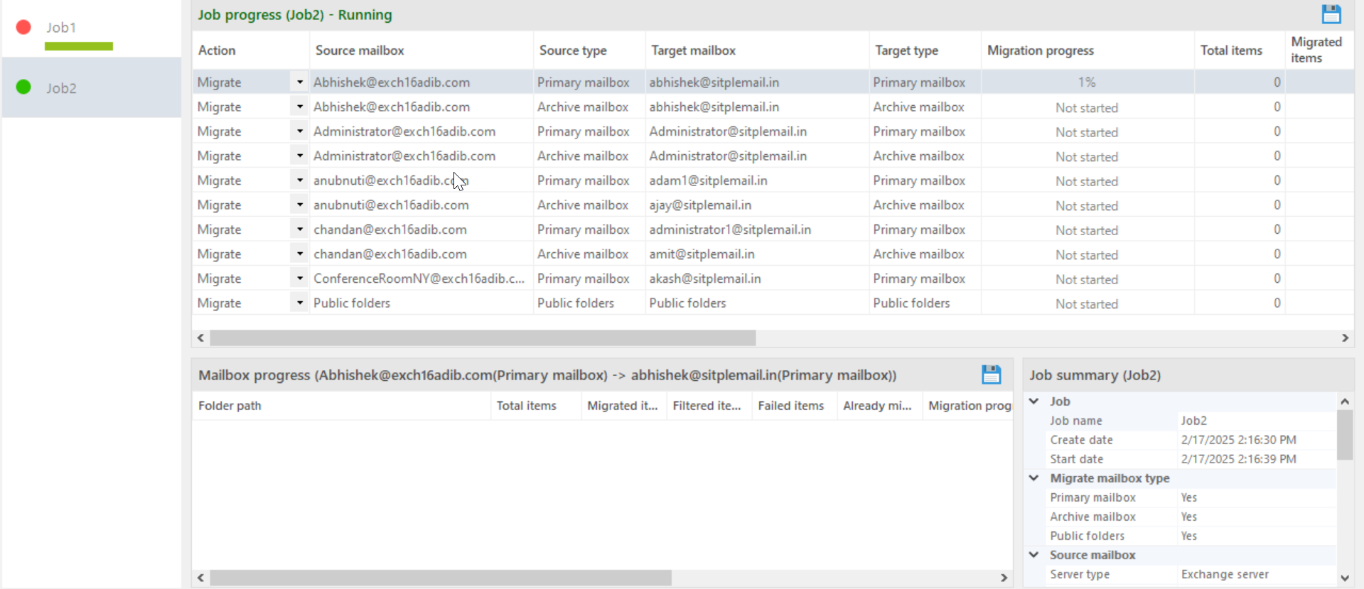1364x589 pixels.
Task: Sort by Source mailbox column header
Action: click(421, 50)
